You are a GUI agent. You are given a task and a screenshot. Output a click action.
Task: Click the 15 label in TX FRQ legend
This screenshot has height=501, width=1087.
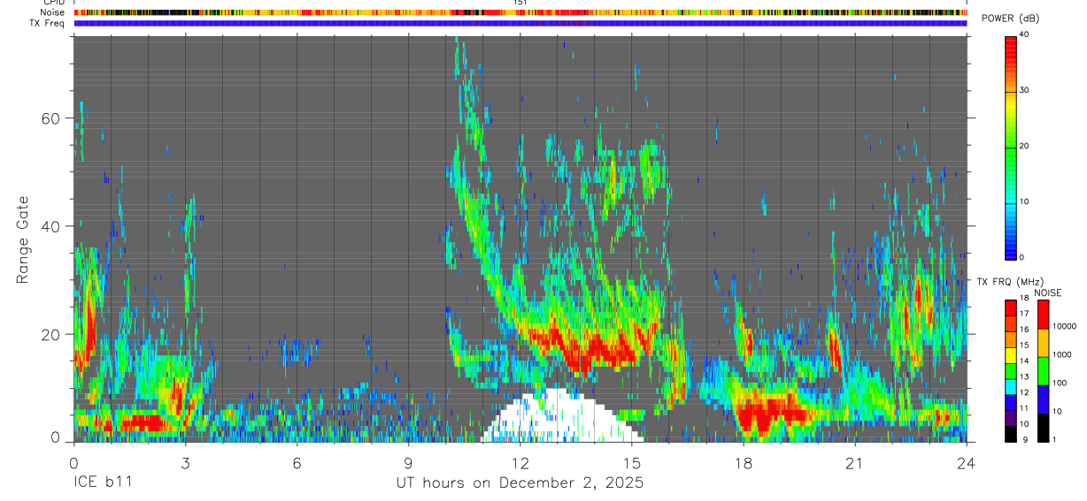1025,345
